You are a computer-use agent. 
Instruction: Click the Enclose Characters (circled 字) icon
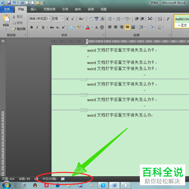click(x=102, y=27)
